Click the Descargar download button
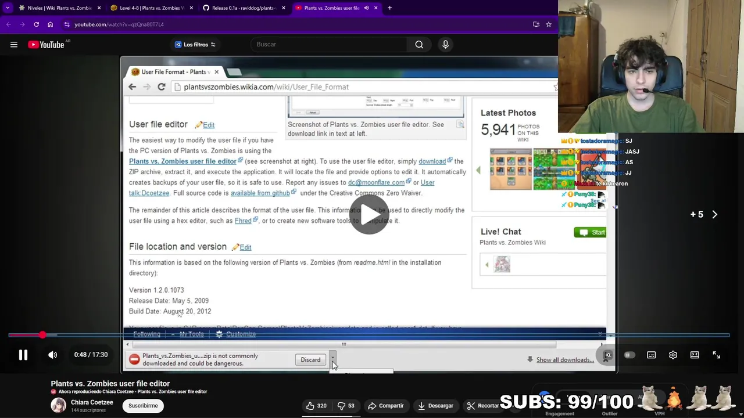The height and width of the screenshot is (418, 744). [436, 406]
